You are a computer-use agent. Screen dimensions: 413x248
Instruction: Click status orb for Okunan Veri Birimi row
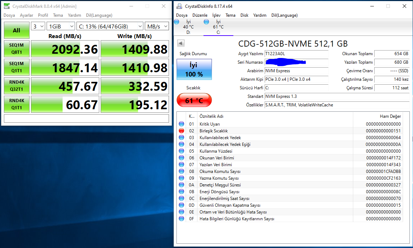[x=181, y=158]
